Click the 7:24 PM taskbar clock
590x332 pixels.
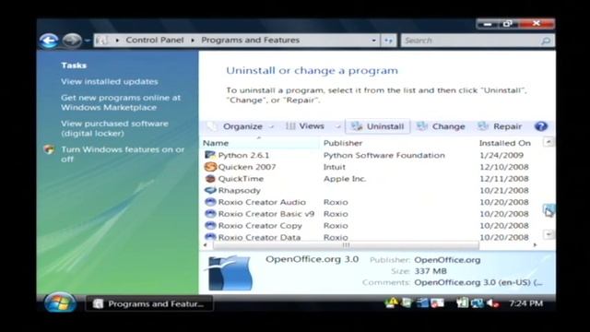[525, 303]
